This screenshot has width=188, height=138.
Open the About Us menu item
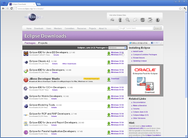(103, 28)
